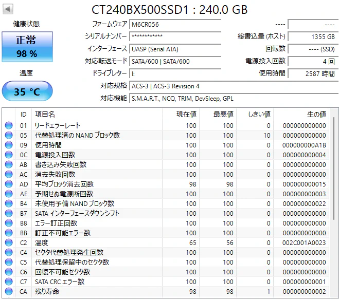Click the current value 65 in 温度 row

[x=192, y=243]
